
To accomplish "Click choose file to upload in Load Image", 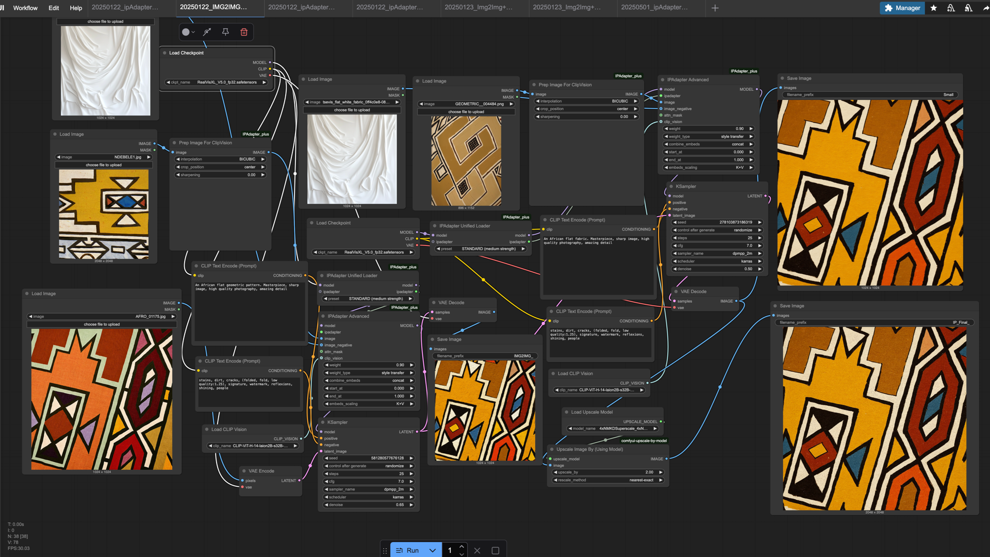I will click(351, 110).
